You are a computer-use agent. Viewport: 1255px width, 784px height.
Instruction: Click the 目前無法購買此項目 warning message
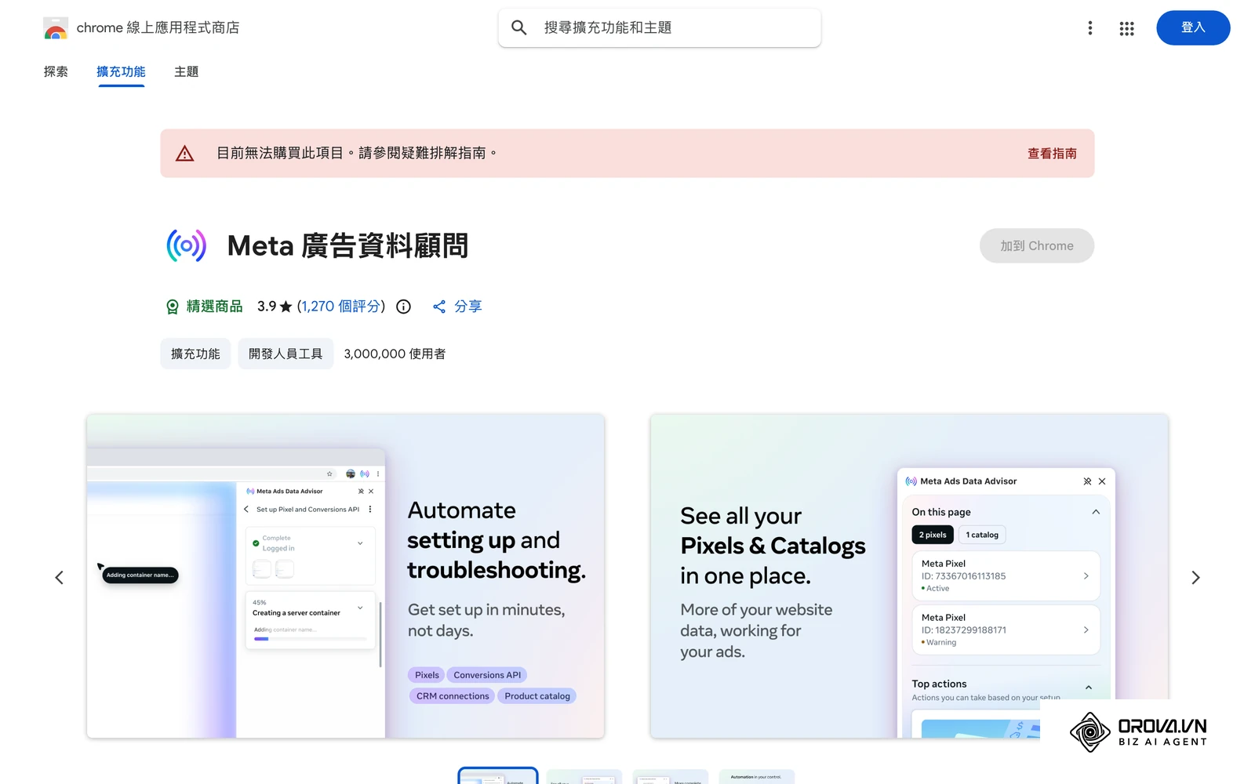357,153
